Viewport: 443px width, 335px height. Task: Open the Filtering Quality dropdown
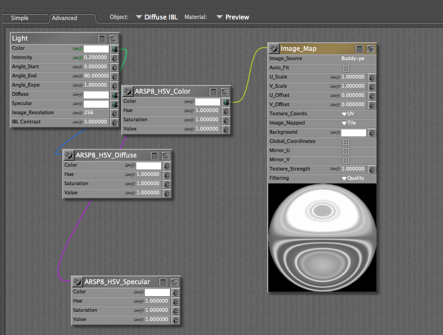tap(353, 178)
